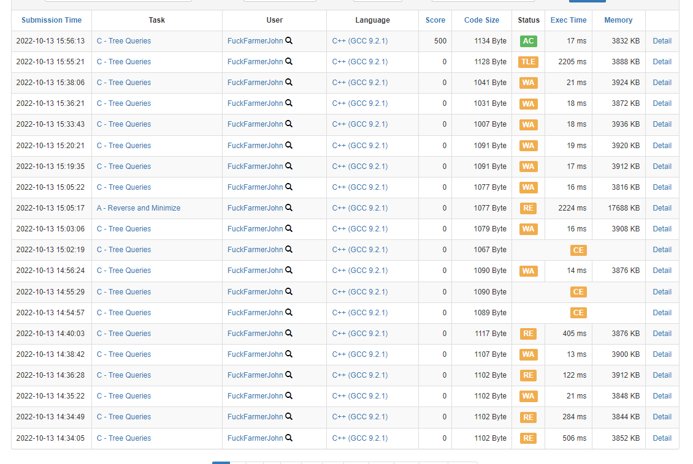Click exec time 2205 ms

tap(572, 62)
